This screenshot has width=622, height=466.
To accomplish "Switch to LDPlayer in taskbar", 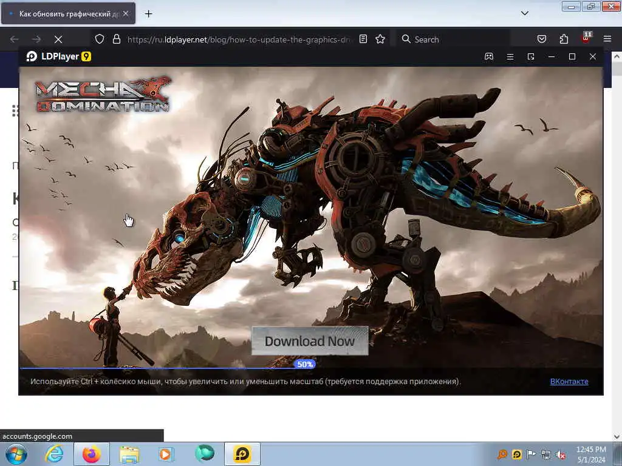I will tap(242, 454).
